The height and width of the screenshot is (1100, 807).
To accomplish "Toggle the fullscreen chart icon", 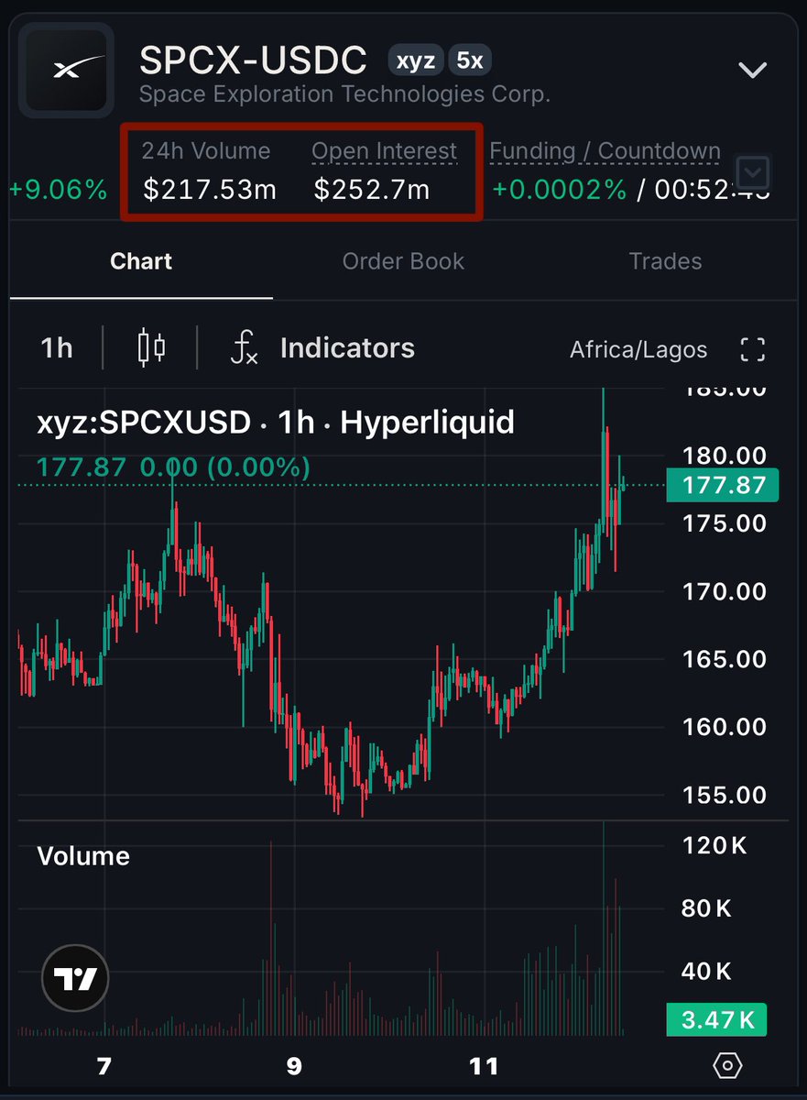I will point(752,349).
